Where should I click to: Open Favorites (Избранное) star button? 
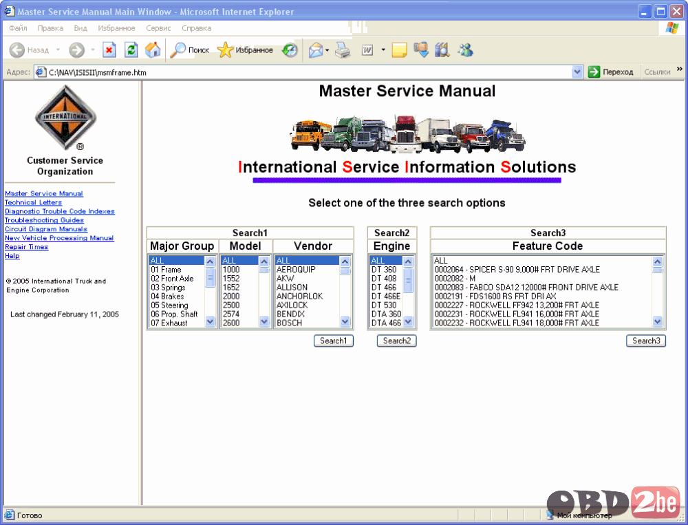[x=246, y=50]
